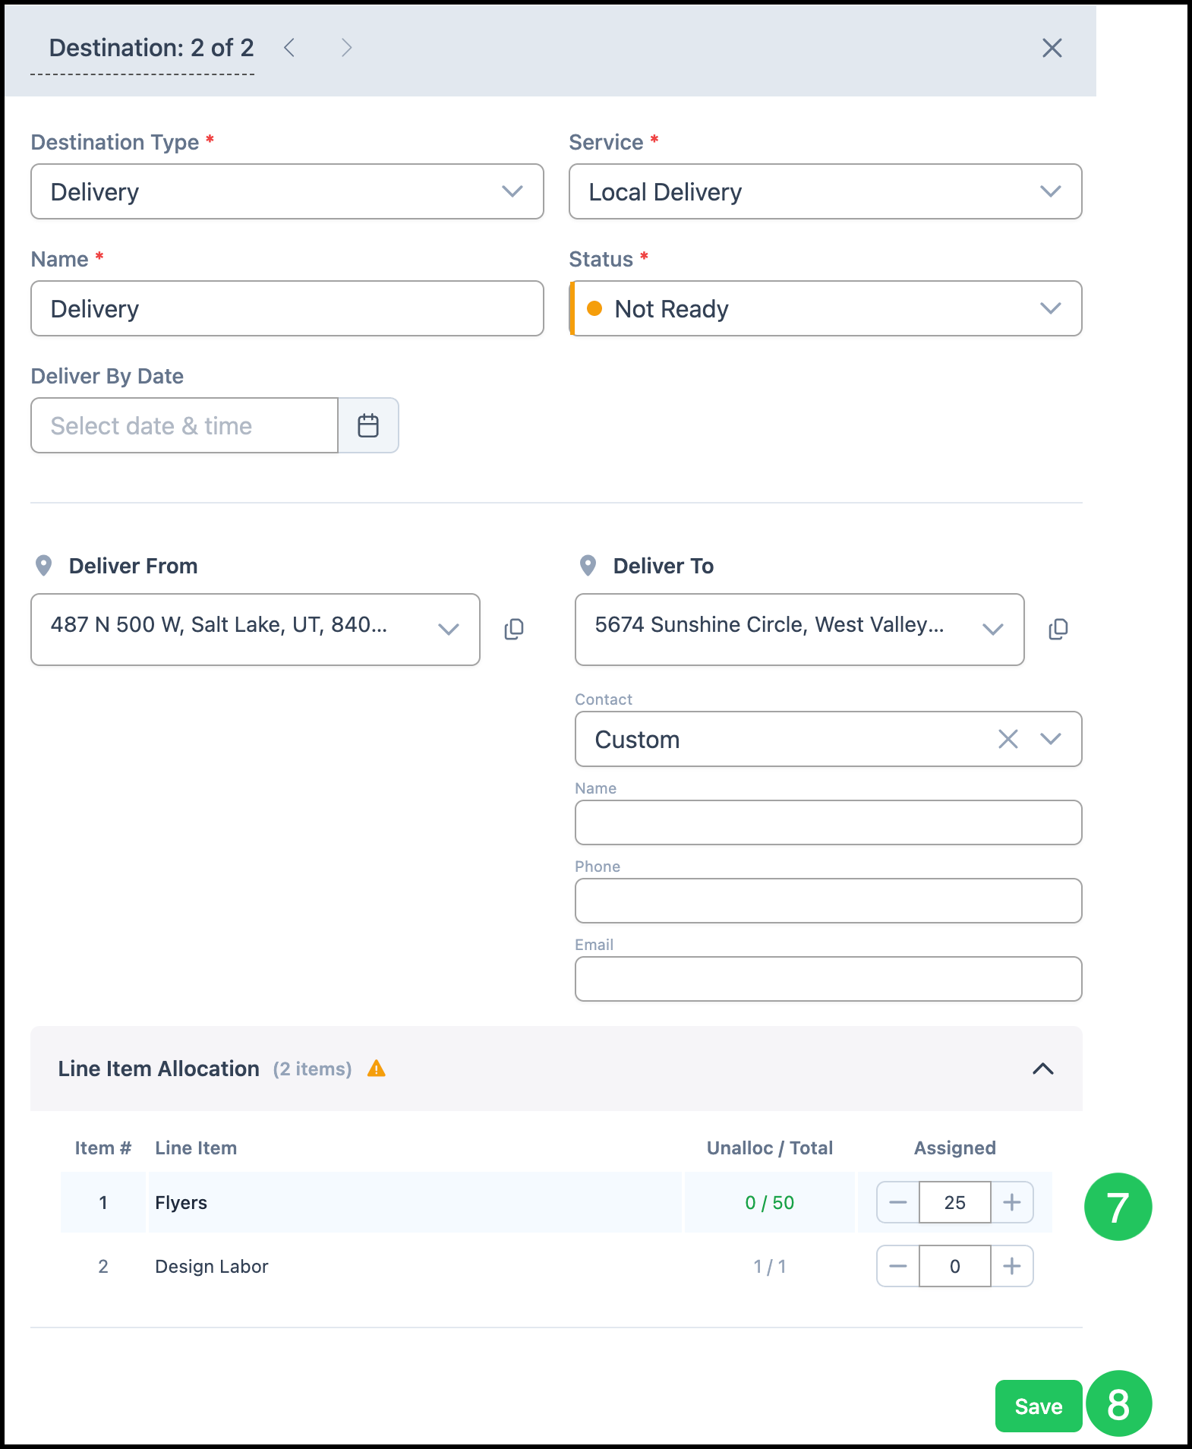1192x1449 pixels.
Task: Click the Unalloc / Total column header
Action: click(770, 1148)
